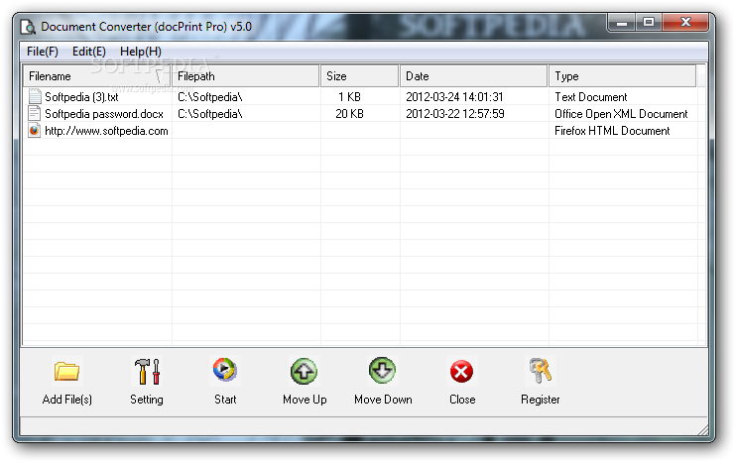Open the Help(H) menu

(141, 52)
